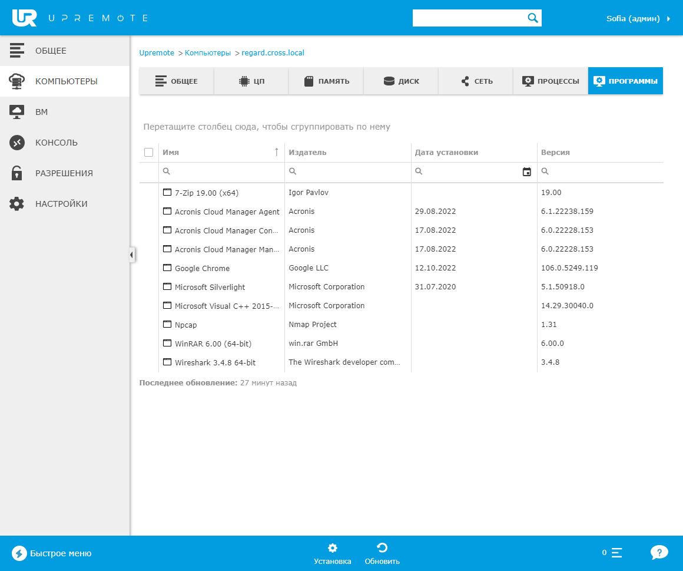This screenshot has width=683, height=571.
Task: Click the program icon beside Microsoft Silverlight
Action: [x=167, y=286]
